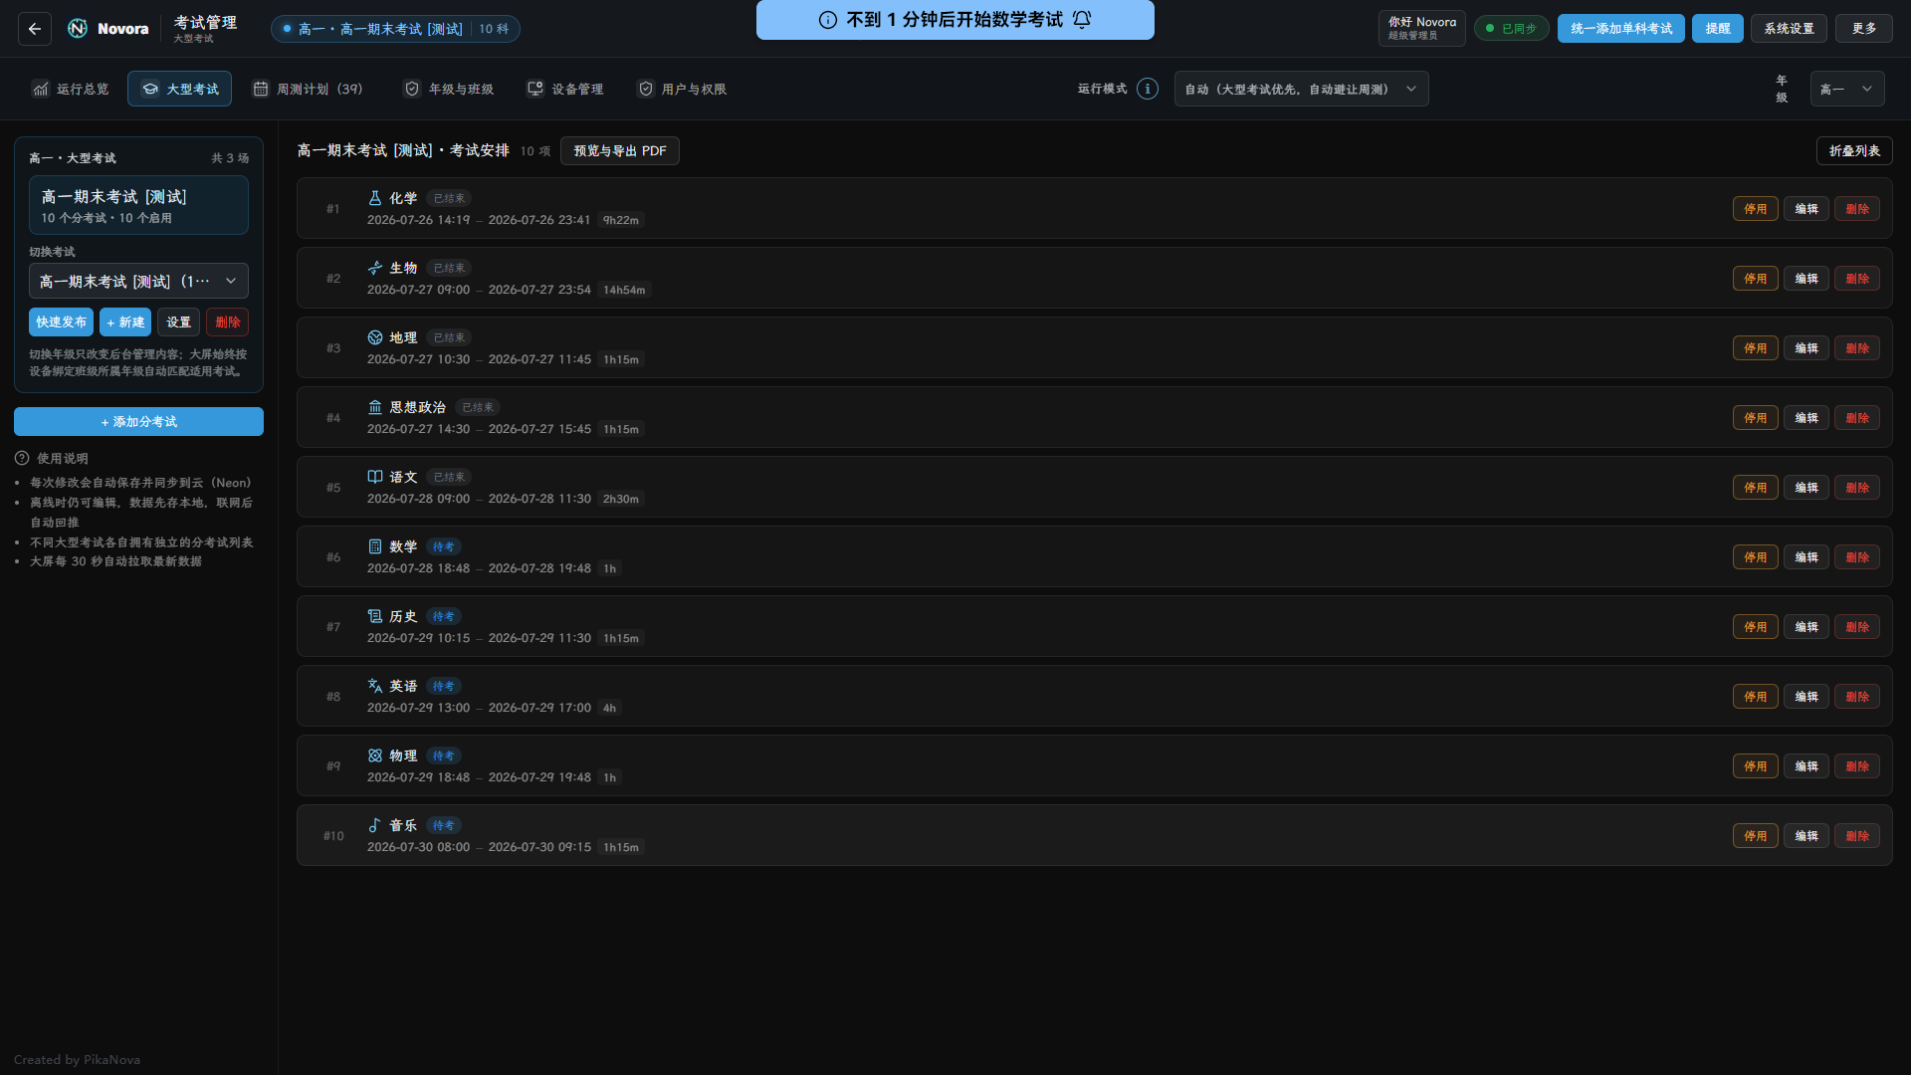Open the 年级 高一 dropdown

coord(1846,89)
